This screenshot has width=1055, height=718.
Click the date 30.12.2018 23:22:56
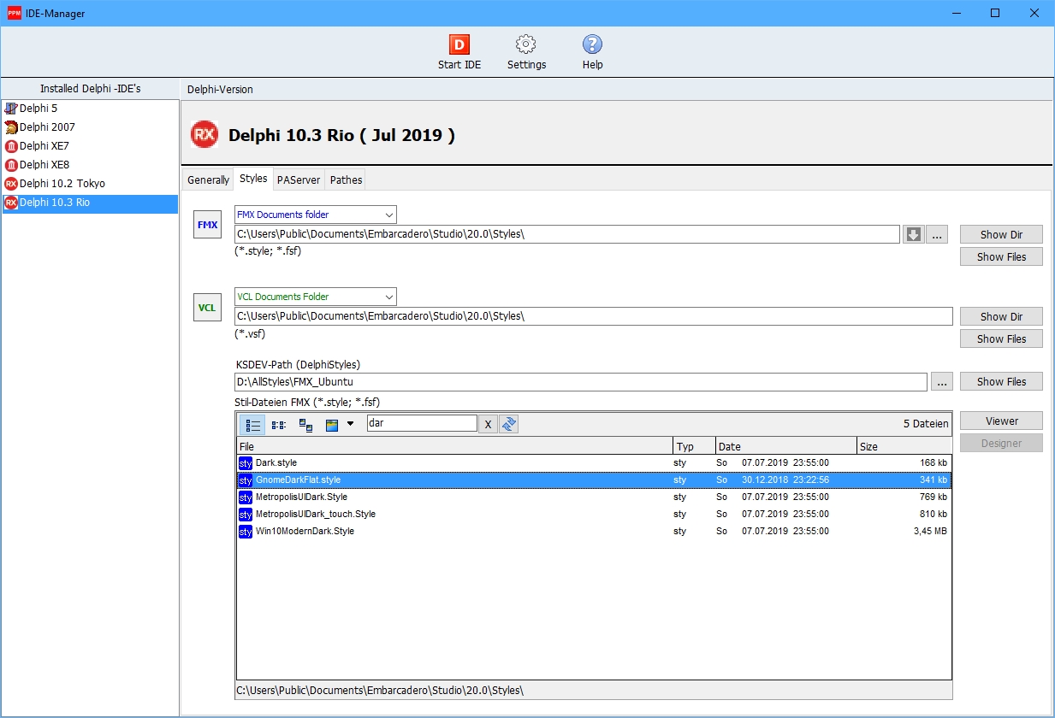[785, 480]
